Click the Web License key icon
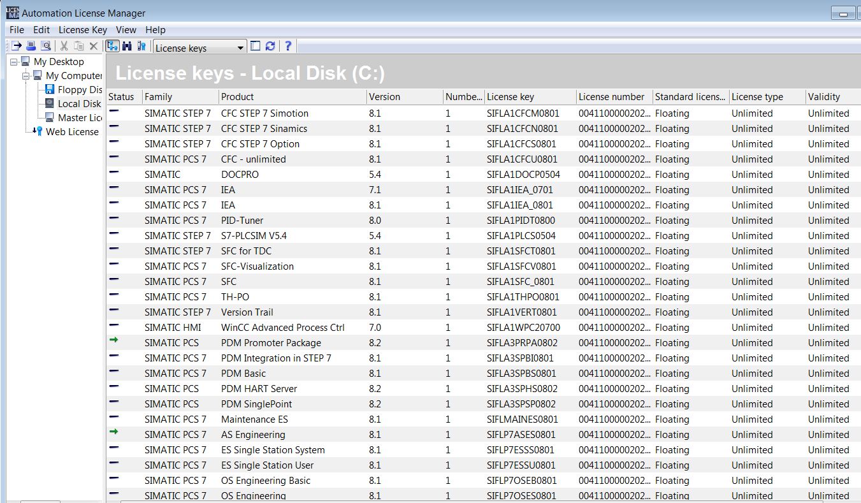The image size is (861, 503). pos(38,132)
